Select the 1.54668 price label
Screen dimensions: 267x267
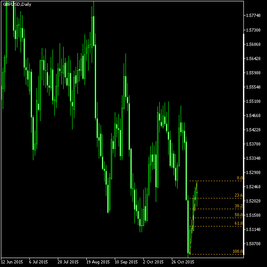click(x=253, y=116)
